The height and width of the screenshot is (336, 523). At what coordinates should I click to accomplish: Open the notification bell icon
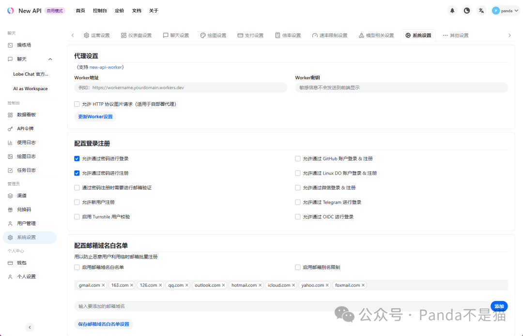coord(452,10)
